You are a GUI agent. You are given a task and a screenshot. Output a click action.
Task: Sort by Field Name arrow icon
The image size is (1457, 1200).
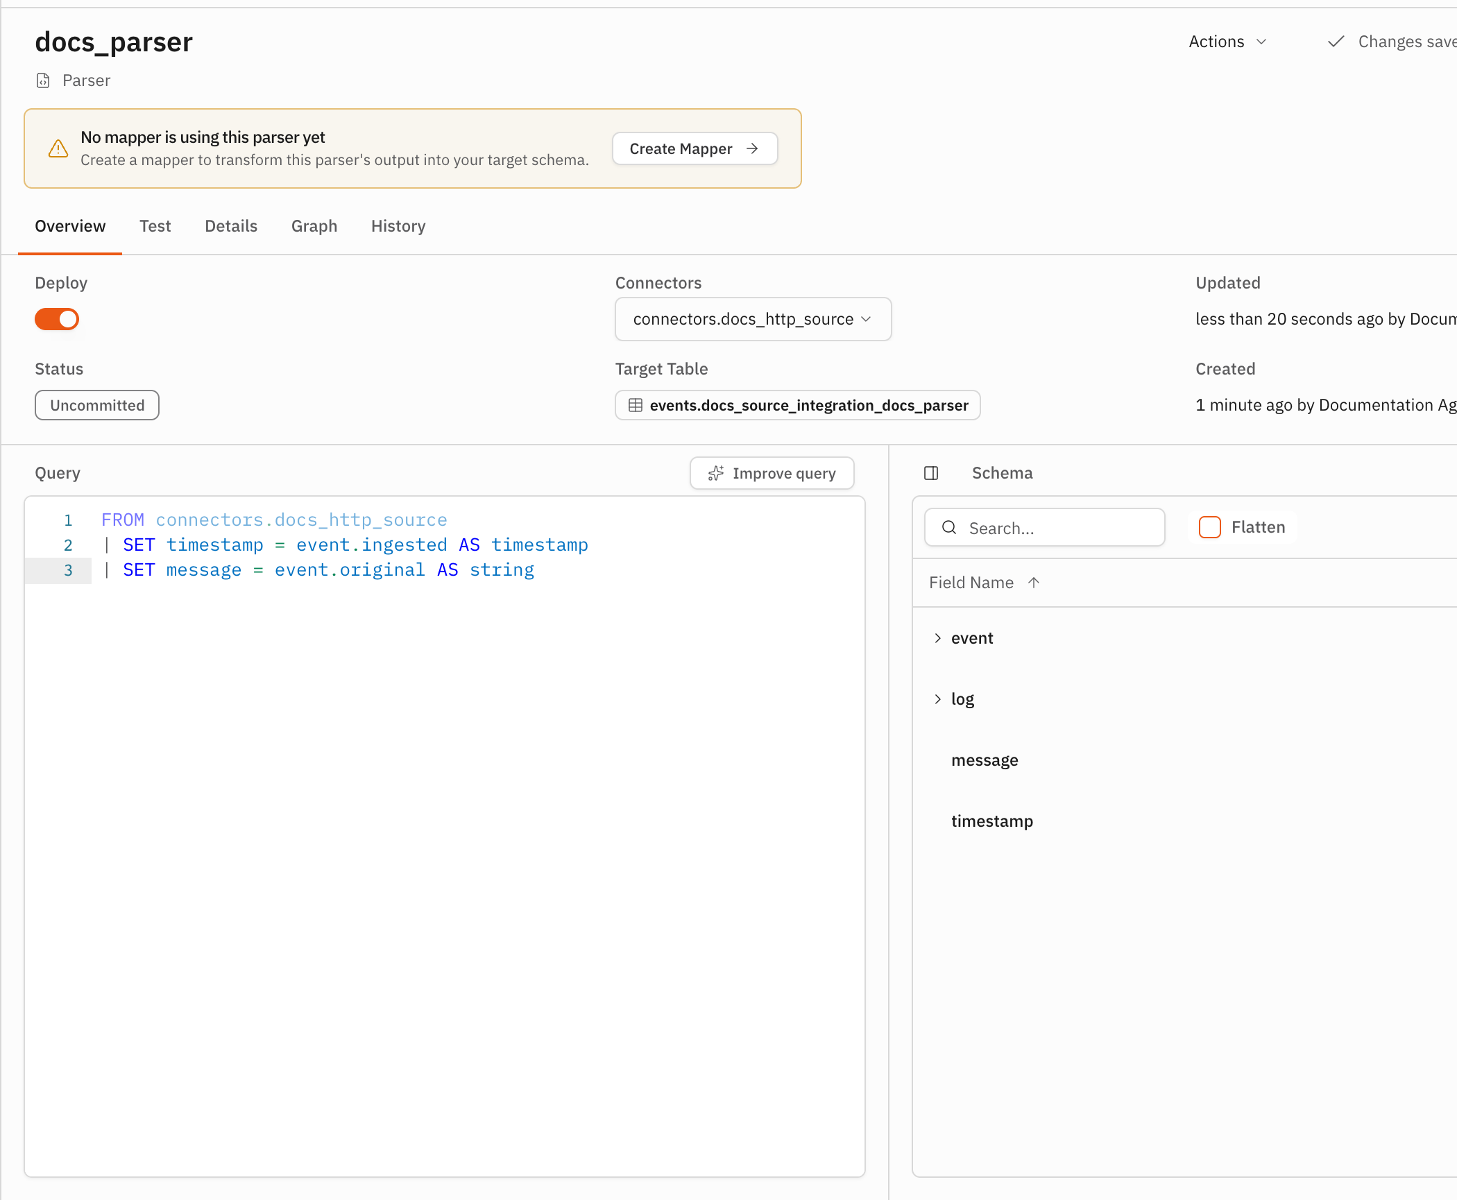coord(1034,583)
